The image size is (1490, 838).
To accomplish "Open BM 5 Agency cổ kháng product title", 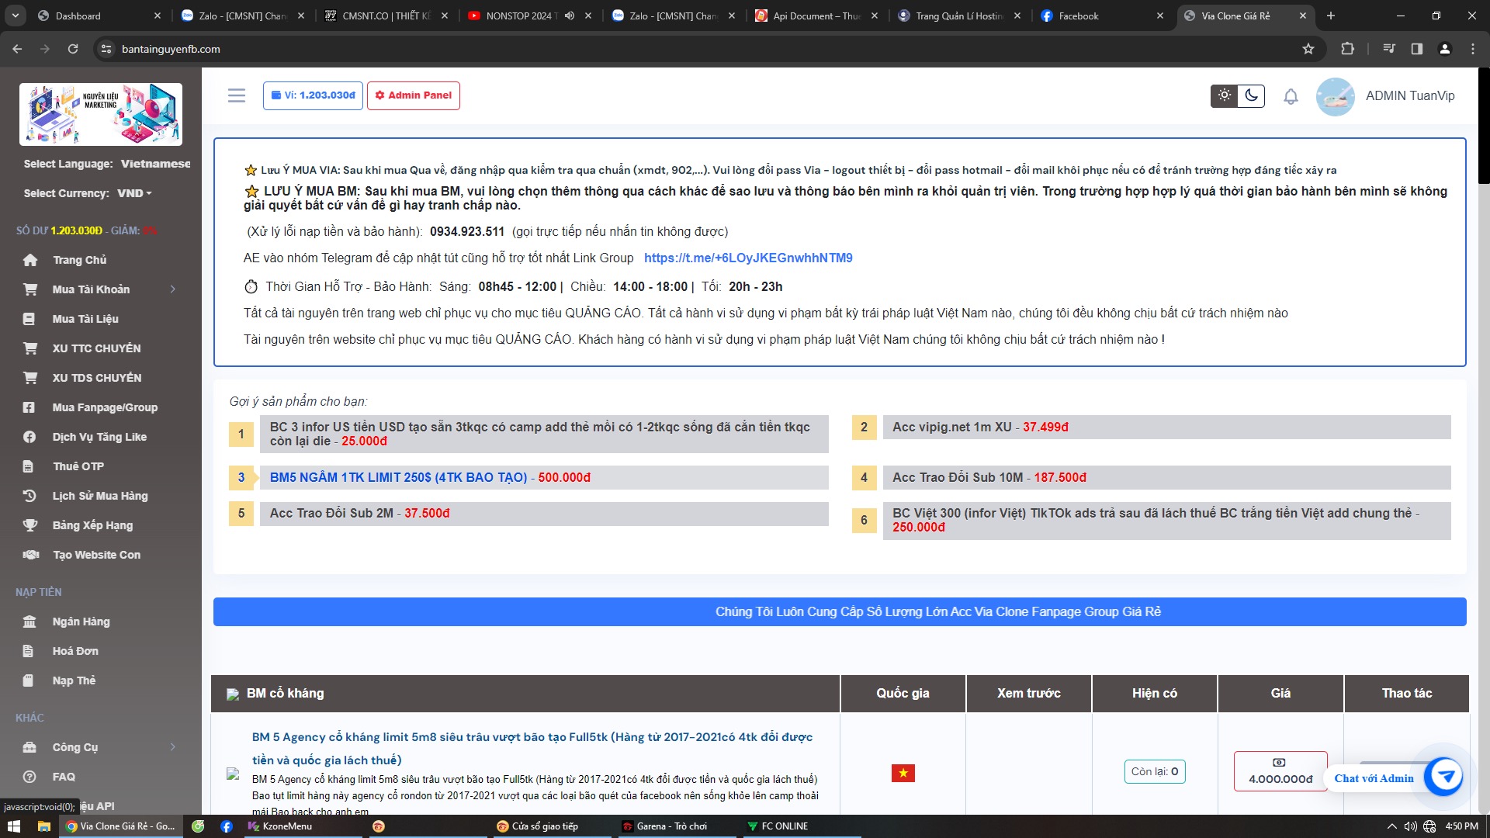I will click(532, 748).
